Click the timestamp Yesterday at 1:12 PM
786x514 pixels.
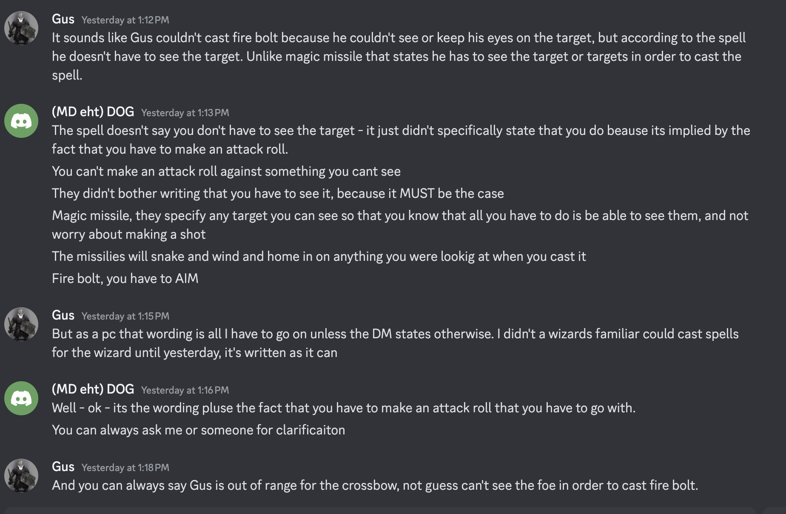(125, 20)
